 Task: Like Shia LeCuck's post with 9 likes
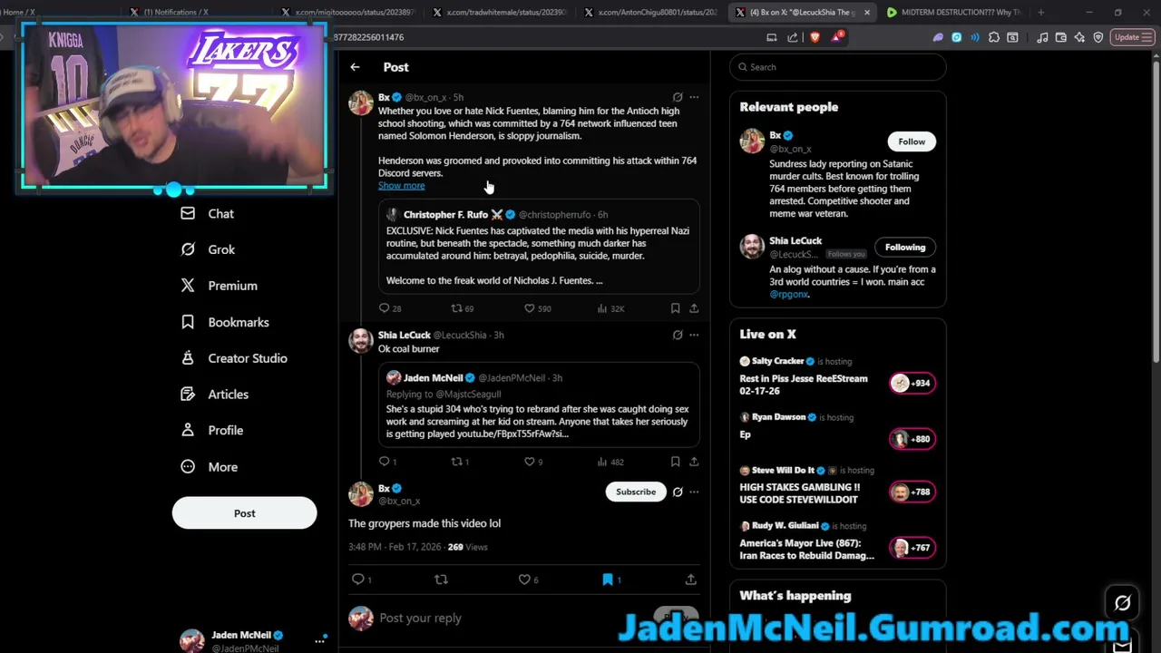530,462
